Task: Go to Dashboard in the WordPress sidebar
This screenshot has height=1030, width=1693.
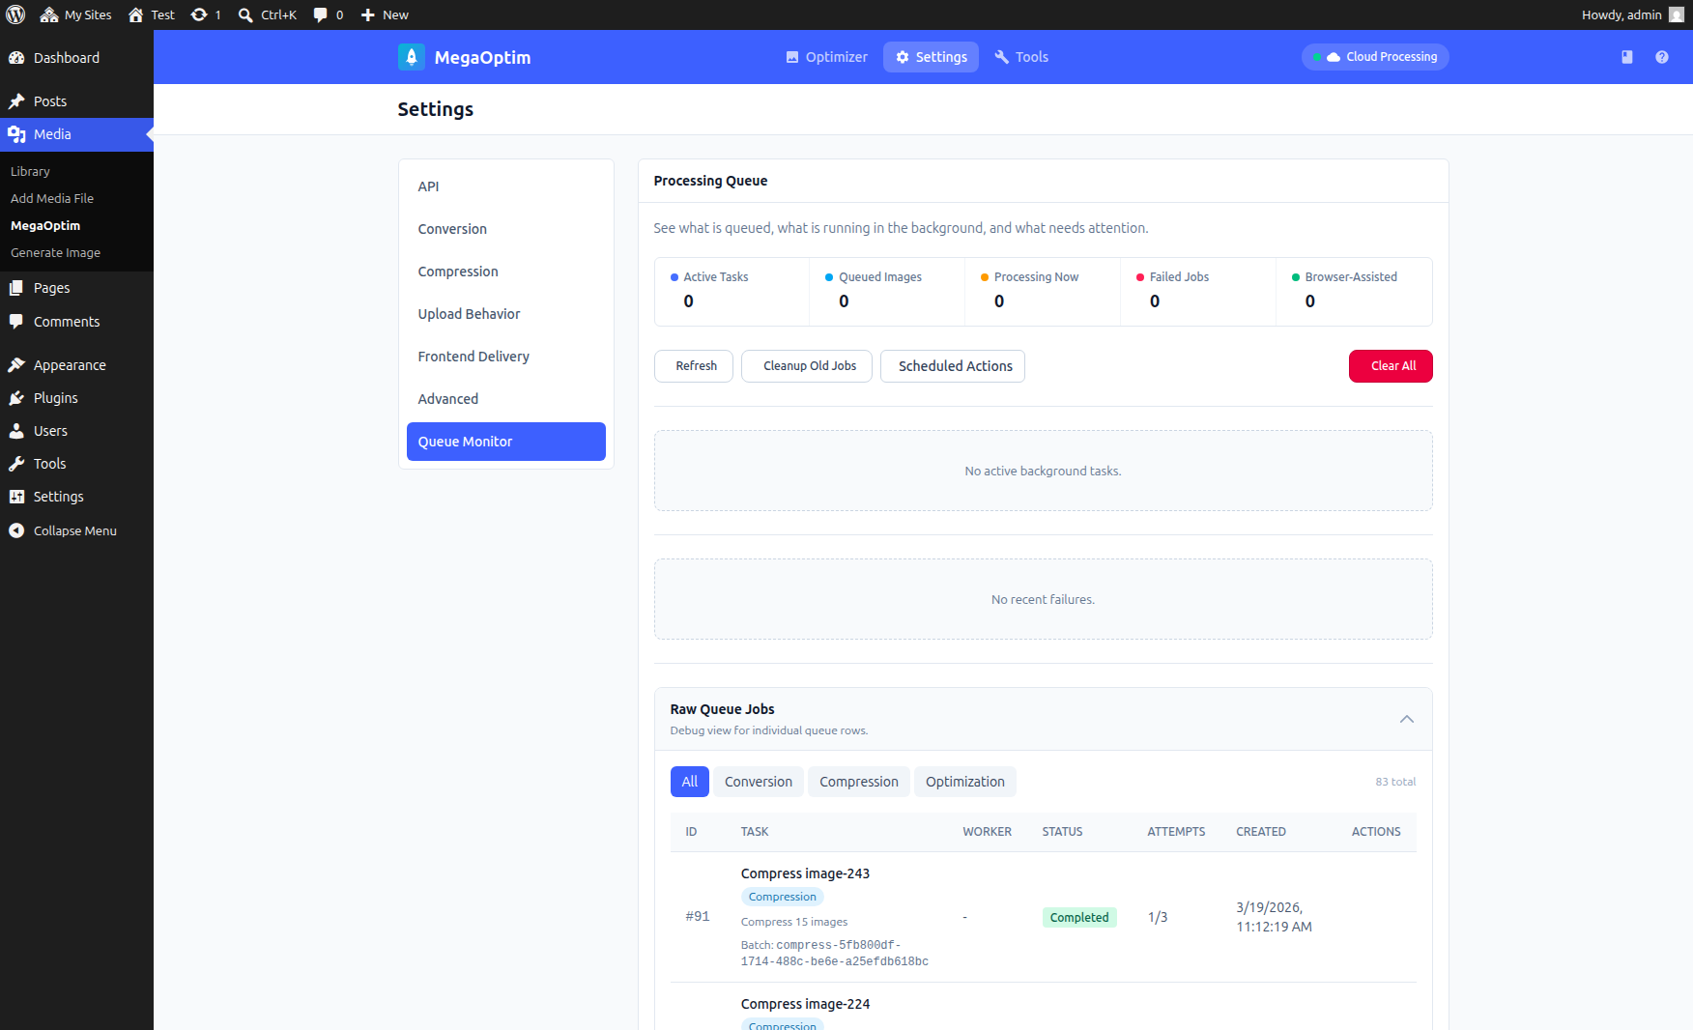Action: pyautogui.click(x=76, y=58)
